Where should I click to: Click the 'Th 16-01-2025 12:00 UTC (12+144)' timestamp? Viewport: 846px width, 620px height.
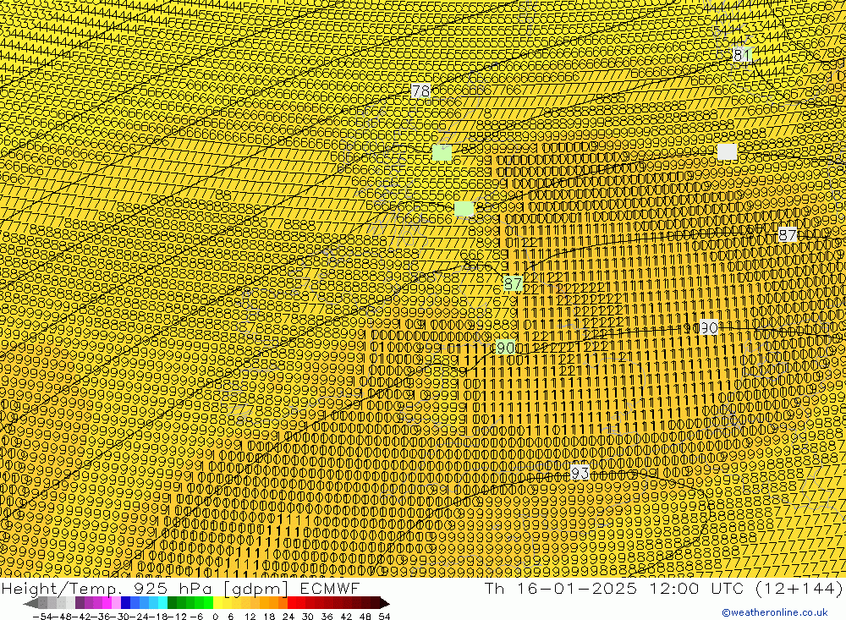[x=663, y=588]
